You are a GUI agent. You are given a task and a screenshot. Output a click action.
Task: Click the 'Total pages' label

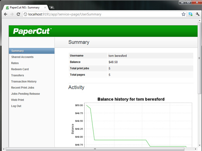coord(77,75)
